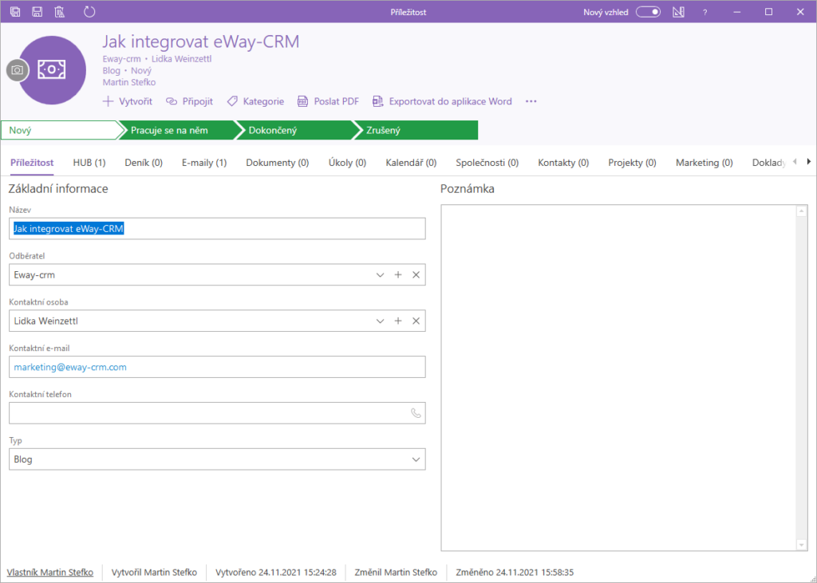Click Exportovat do aplikace Word
Image resolution: width=817 pixels, height=583 pixels.
click(442, 101)
